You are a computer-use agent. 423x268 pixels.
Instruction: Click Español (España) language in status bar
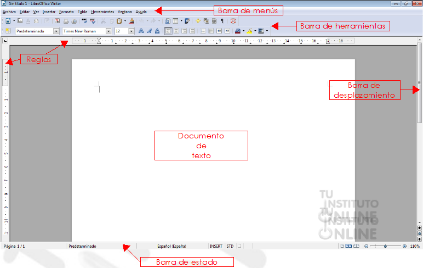172,246
